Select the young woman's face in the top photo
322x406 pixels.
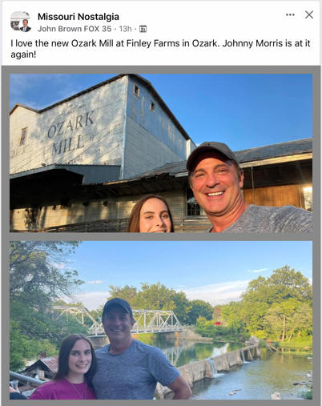[153, 215]
